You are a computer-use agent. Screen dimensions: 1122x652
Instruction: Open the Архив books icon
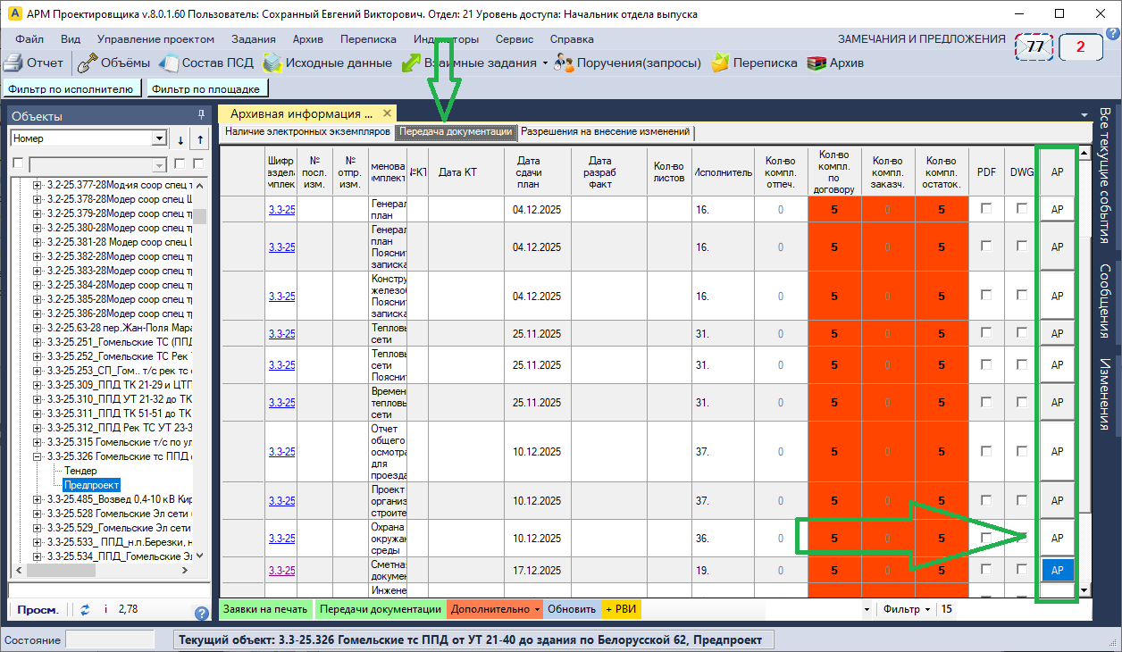(816, 63)
